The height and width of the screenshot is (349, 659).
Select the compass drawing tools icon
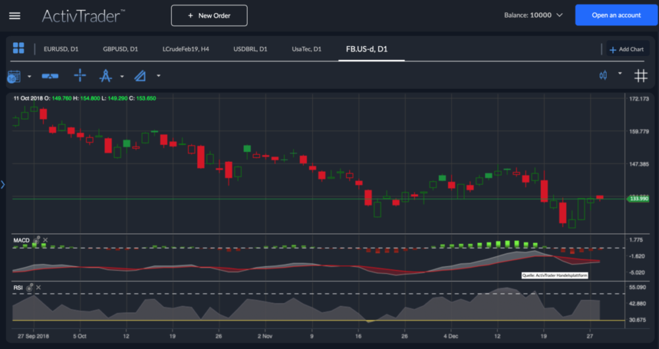(105, 76)
